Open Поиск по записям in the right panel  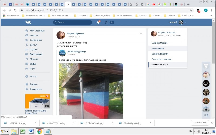161,59
